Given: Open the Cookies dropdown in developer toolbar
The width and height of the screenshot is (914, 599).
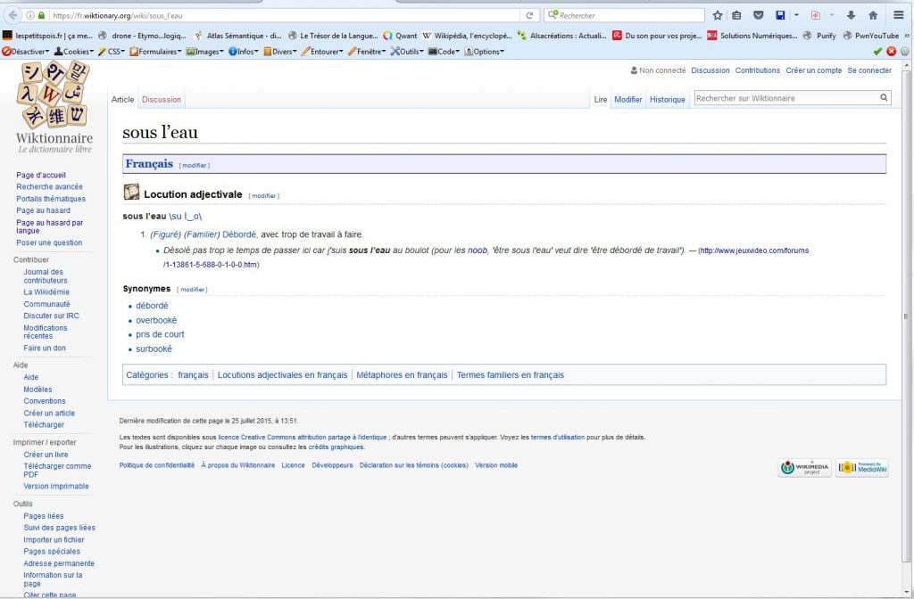Looking at the screenshot, I should (x=78, y=52).
